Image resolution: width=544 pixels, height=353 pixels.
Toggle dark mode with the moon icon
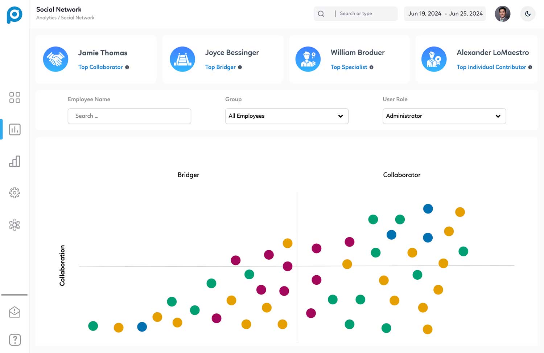(528, 14)
